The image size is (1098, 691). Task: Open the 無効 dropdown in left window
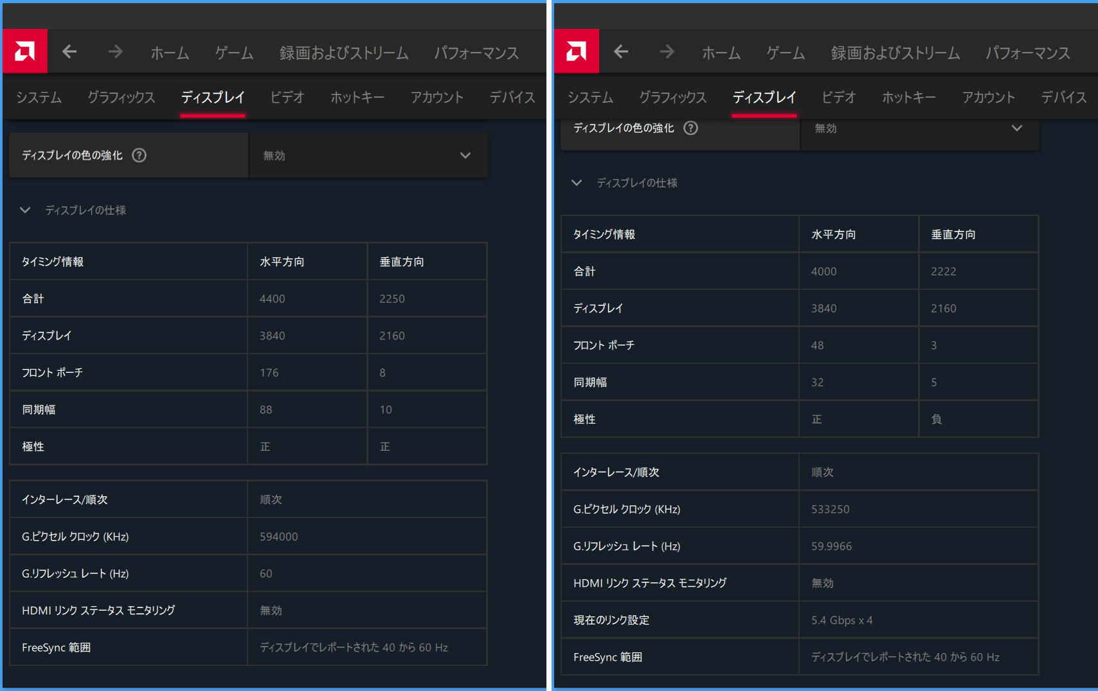point(368,156)
